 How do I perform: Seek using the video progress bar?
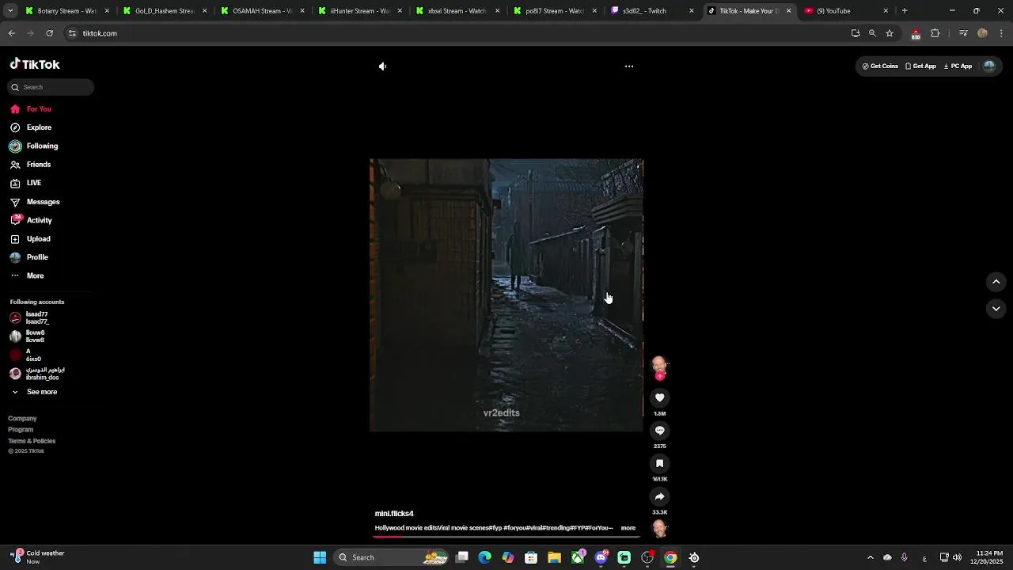(506, 537)
